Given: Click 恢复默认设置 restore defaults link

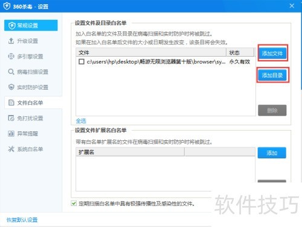Looking at the screenshot, I should [22, 220].
